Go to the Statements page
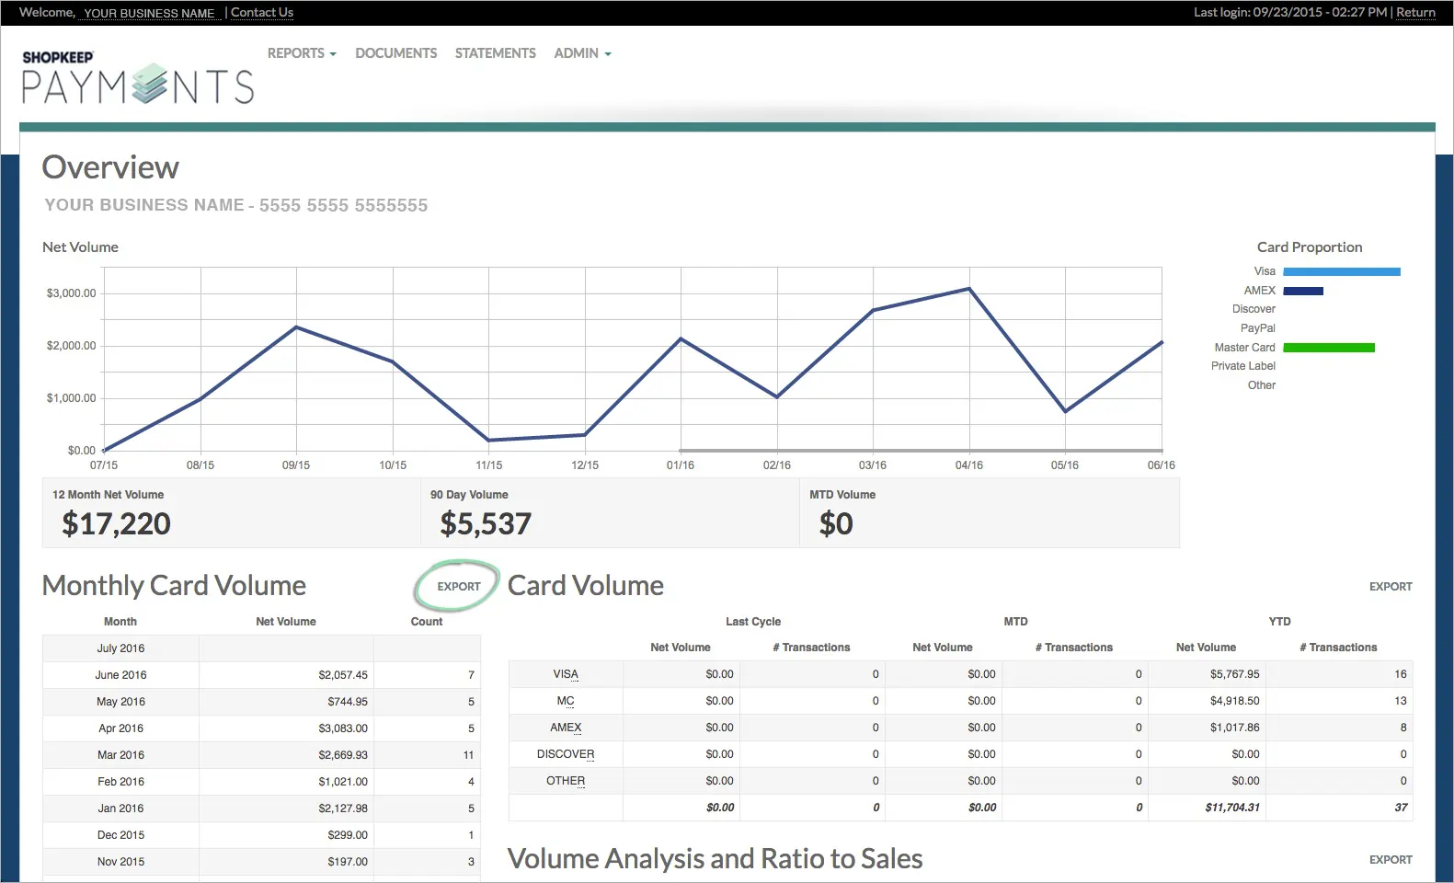The height and width of the screenshot is (883, 1454). [x=495, y=53]
